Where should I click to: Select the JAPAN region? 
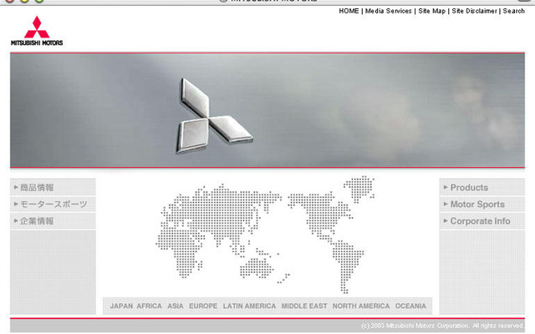(121, 306)
